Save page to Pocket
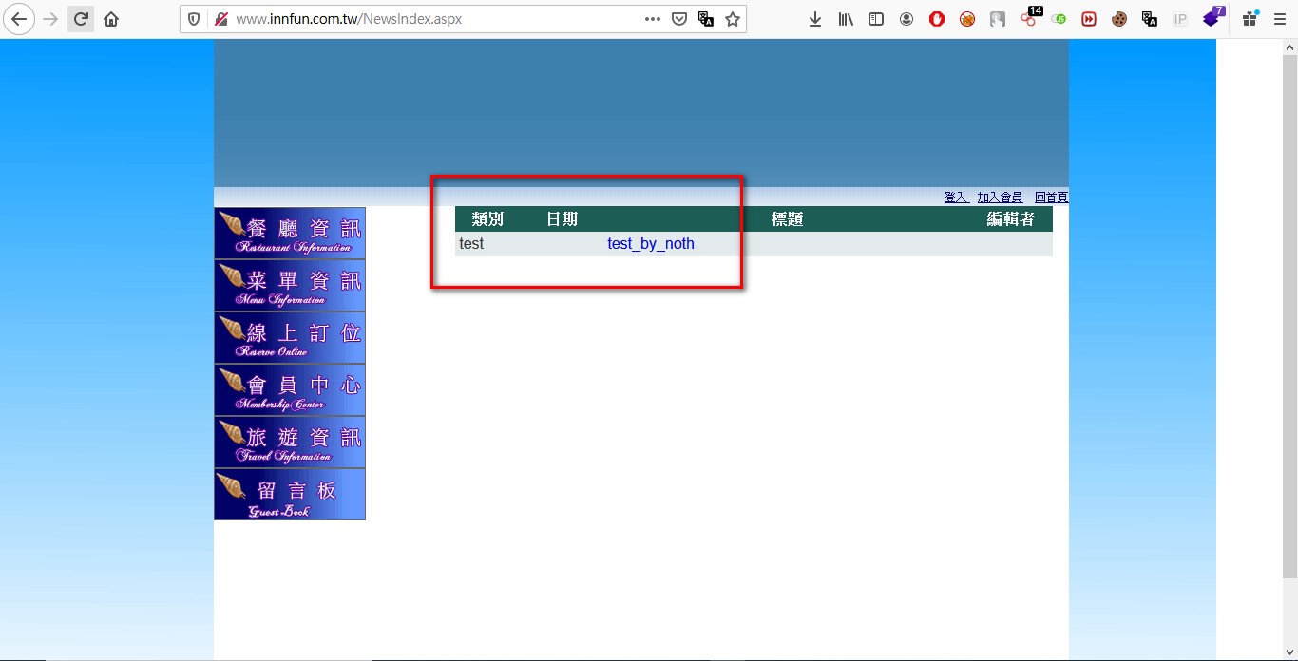Viewport: 1298px width, 661px height. coord(679,19)
